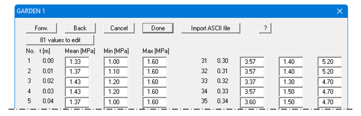Select the Min field for row 2

116,72
